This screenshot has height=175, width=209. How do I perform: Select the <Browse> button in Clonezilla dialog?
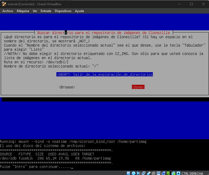point(67,87)
